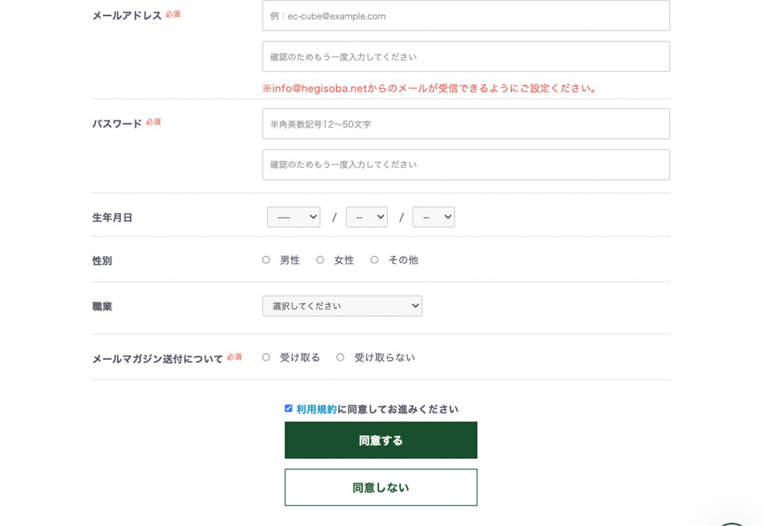
Task: Click the パスワード label
Action: pyautogui.click(x=117, y=124)
